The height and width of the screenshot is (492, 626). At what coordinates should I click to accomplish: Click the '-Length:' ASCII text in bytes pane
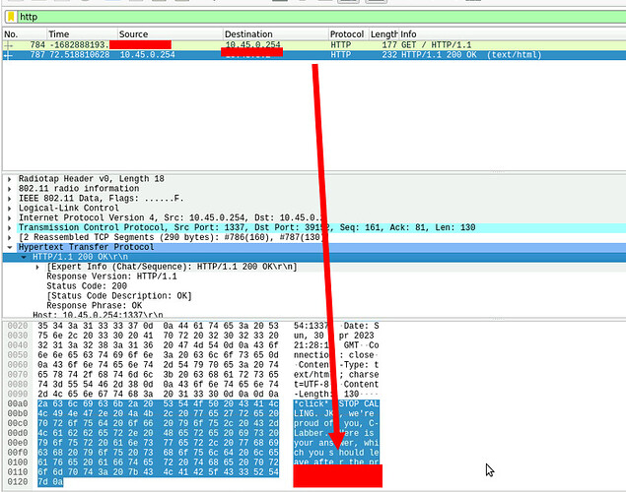(x=313, y=394)
